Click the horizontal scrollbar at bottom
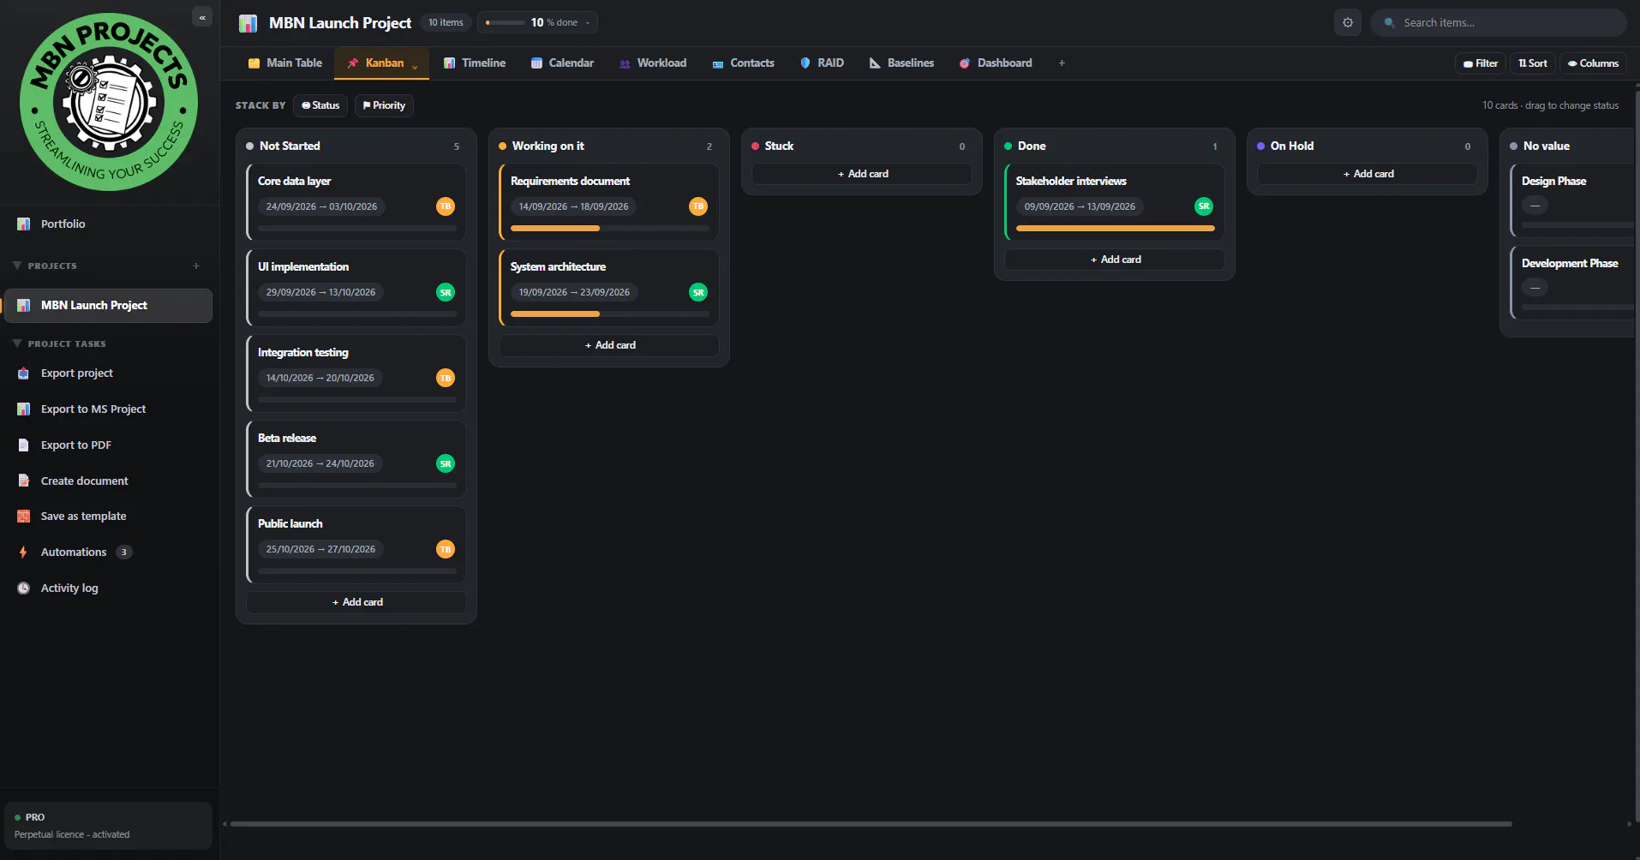 click(x=871, y=824)
